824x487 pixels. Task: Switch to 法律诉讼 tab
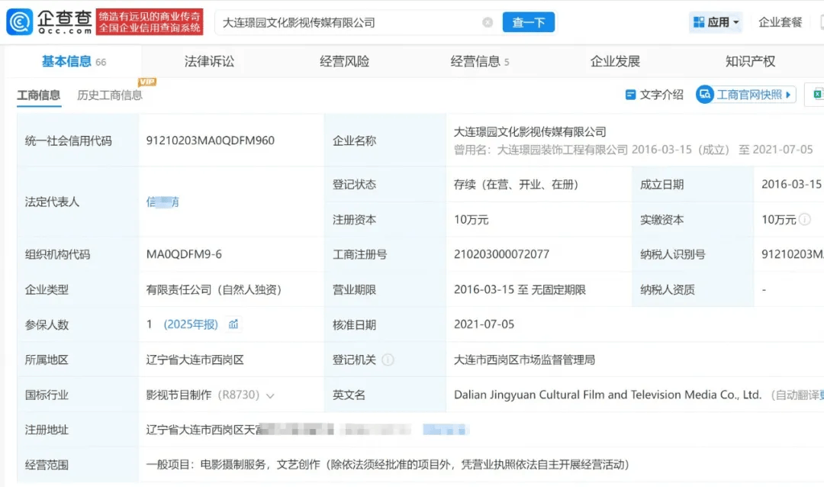[209, 62]
